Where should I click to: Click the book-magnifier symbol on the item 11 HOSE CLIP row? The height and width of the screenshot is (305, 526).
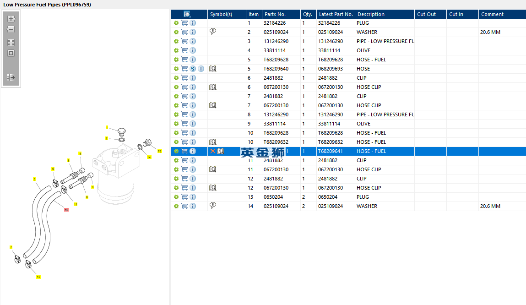click(x=213, y=169)
